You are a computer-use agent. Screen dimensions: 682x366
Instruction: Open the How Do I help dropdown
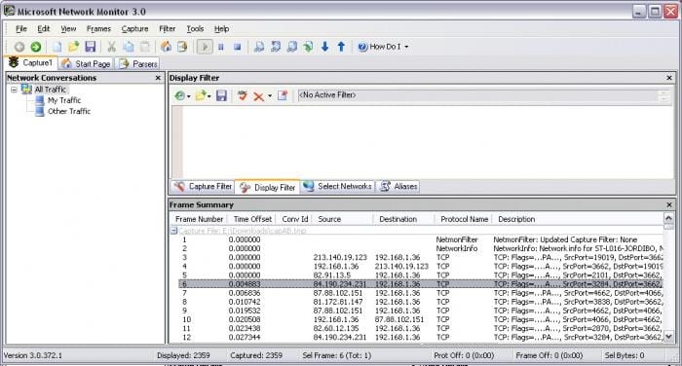pos(383,47)
